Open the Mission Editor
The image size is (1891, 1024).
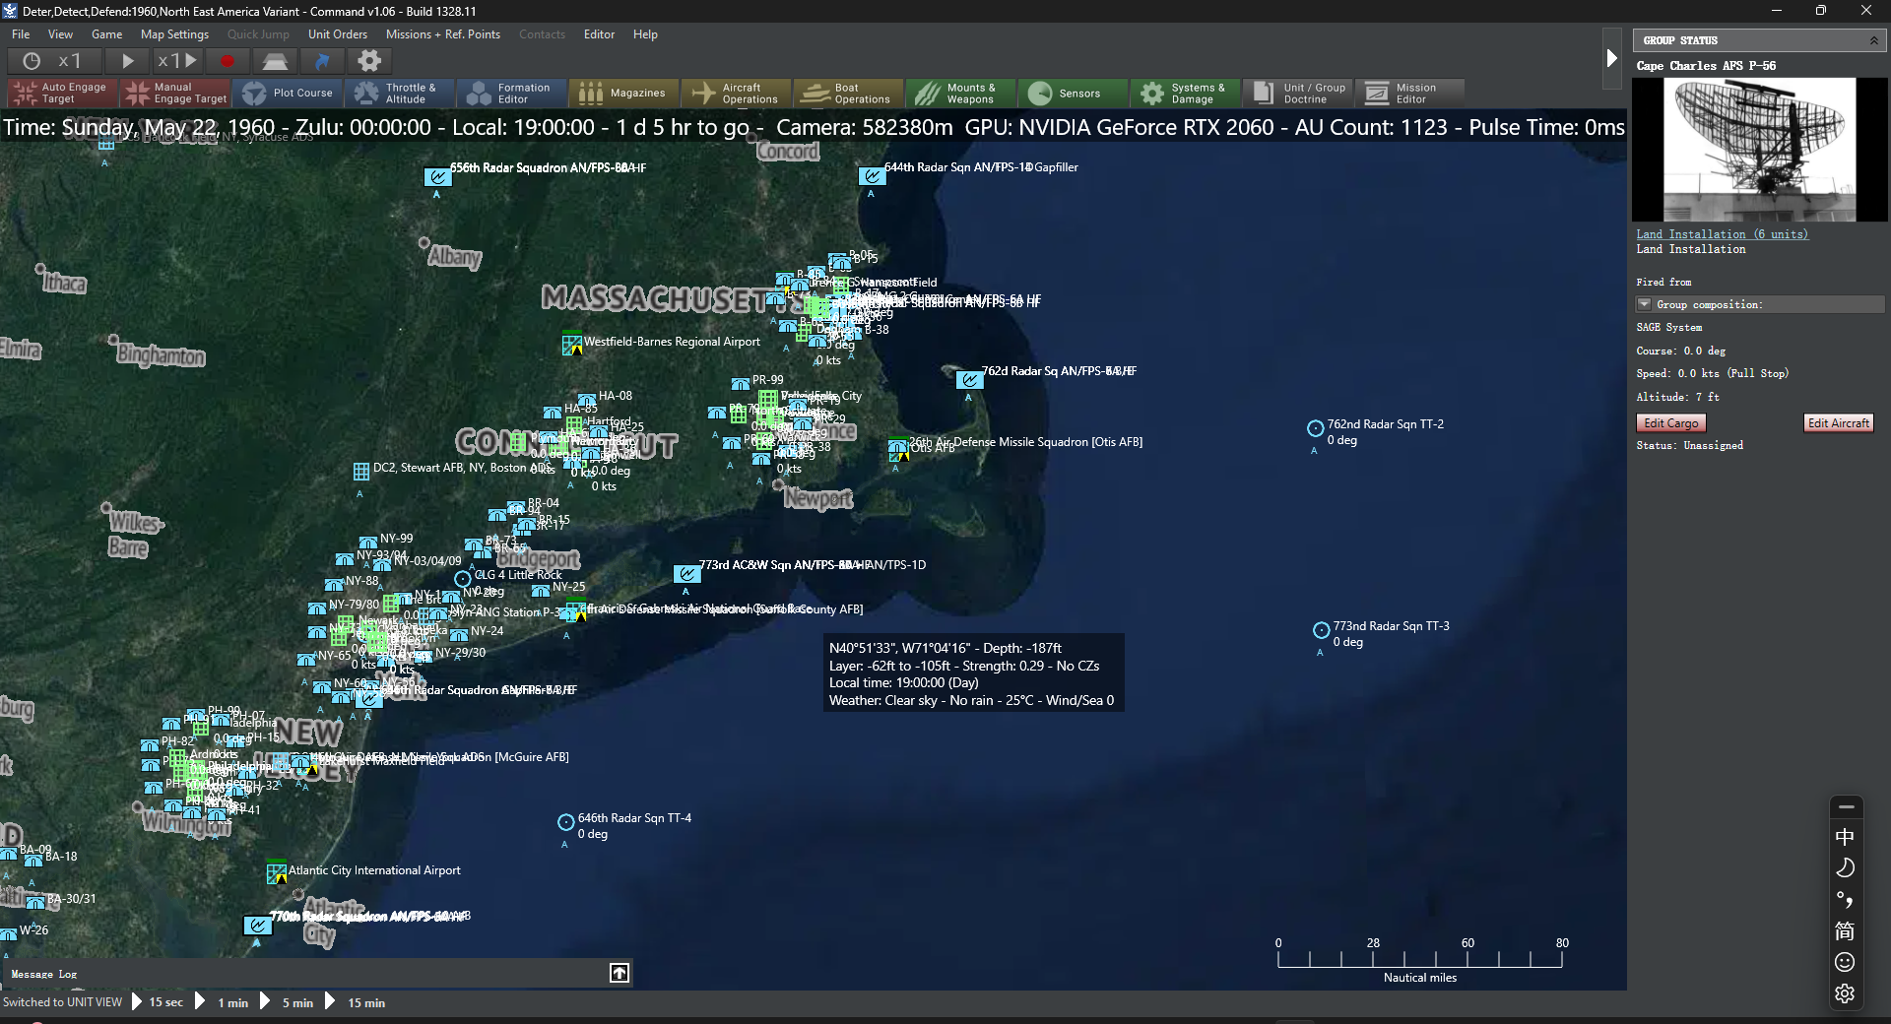1409,94
